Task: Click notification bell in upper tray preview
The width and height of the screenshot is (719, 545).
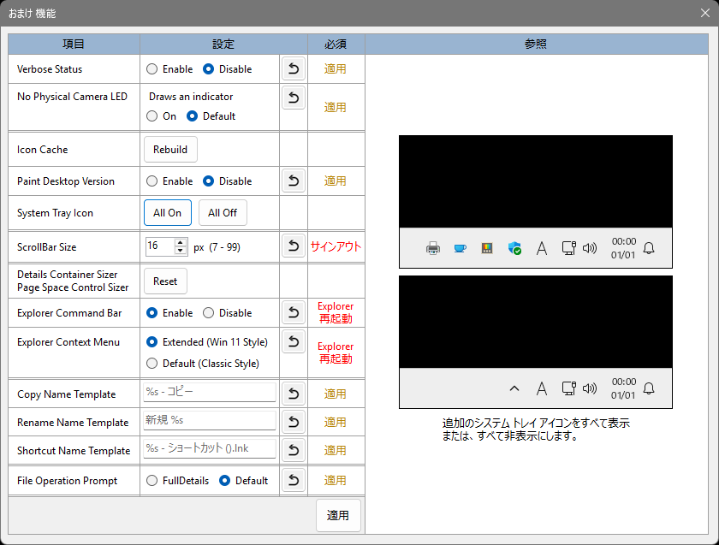Action: point(649,248)
